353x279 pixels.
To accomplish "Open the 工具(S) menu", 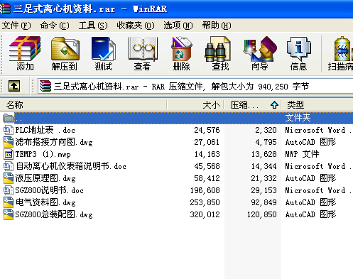I will 93,26.
